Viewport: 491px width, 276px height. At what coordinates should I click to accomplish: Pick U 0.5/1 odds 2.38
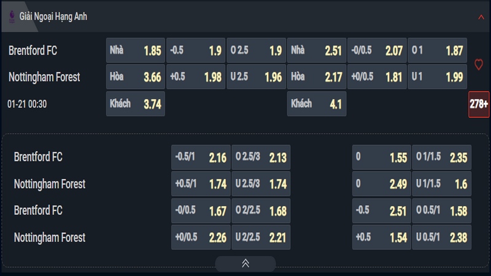[442, 237]
